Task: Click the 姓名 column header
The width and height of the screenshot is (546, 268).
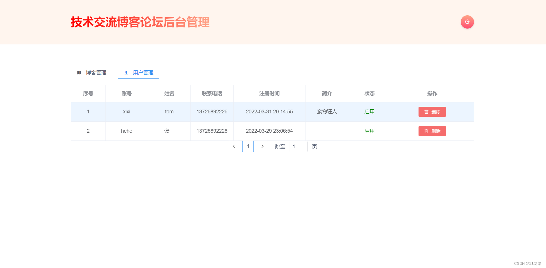Action: point(169,93)
